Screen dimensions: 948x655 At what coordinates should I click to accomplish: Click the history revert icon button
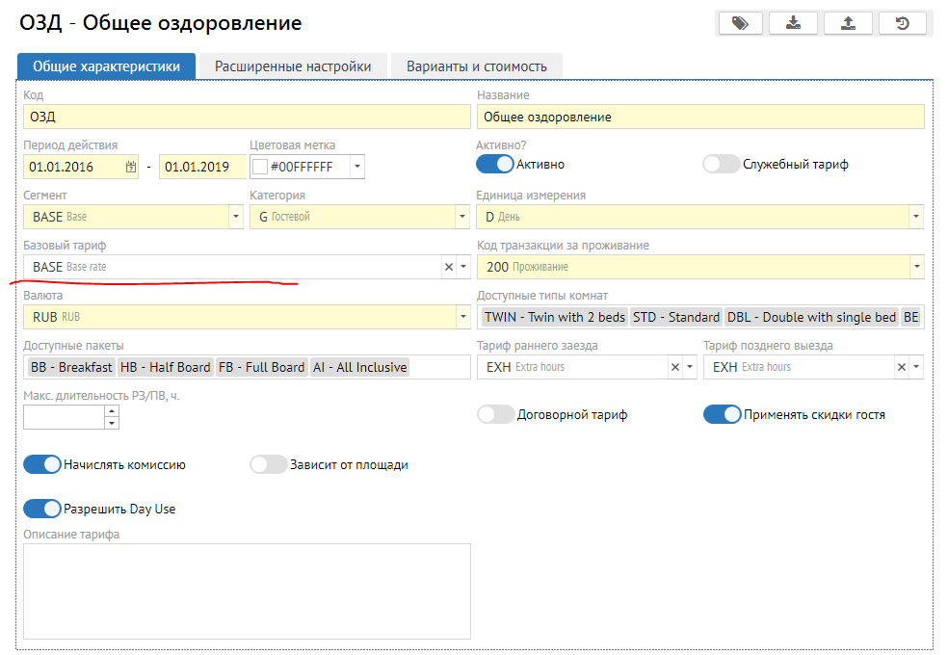click(x=903, y=24)
